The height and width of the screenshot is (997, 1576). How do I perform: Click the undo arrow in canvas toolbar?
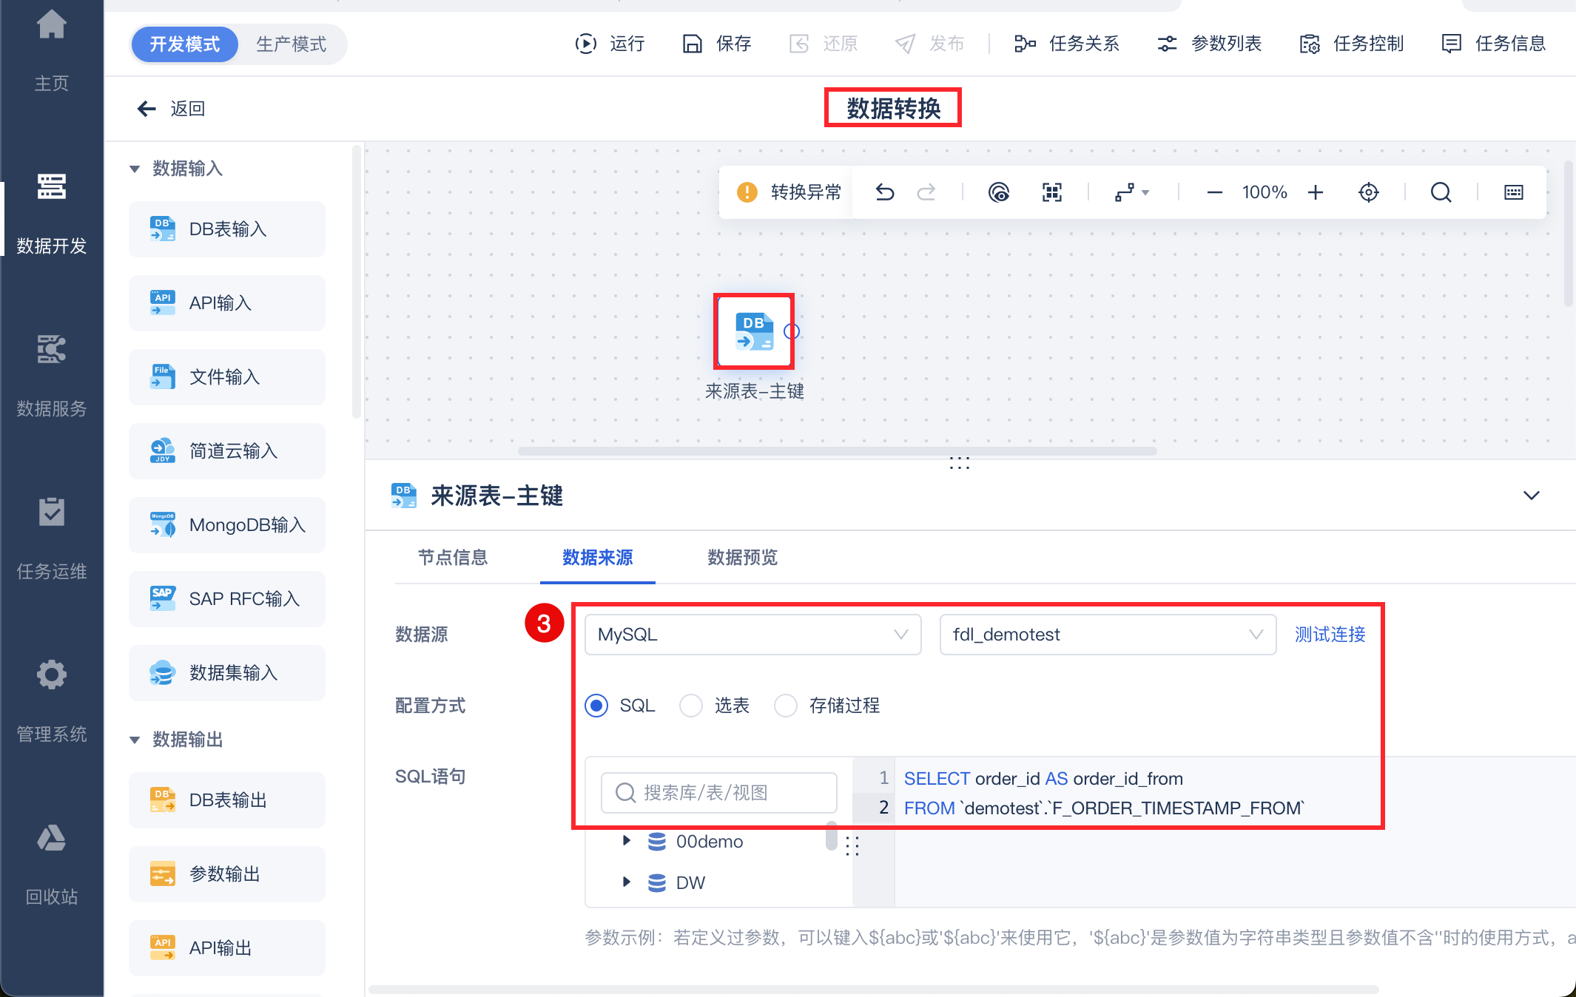tap(885, 193)
